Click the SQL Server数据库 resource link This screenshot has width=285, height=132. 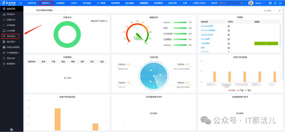(x=208, y=30)
